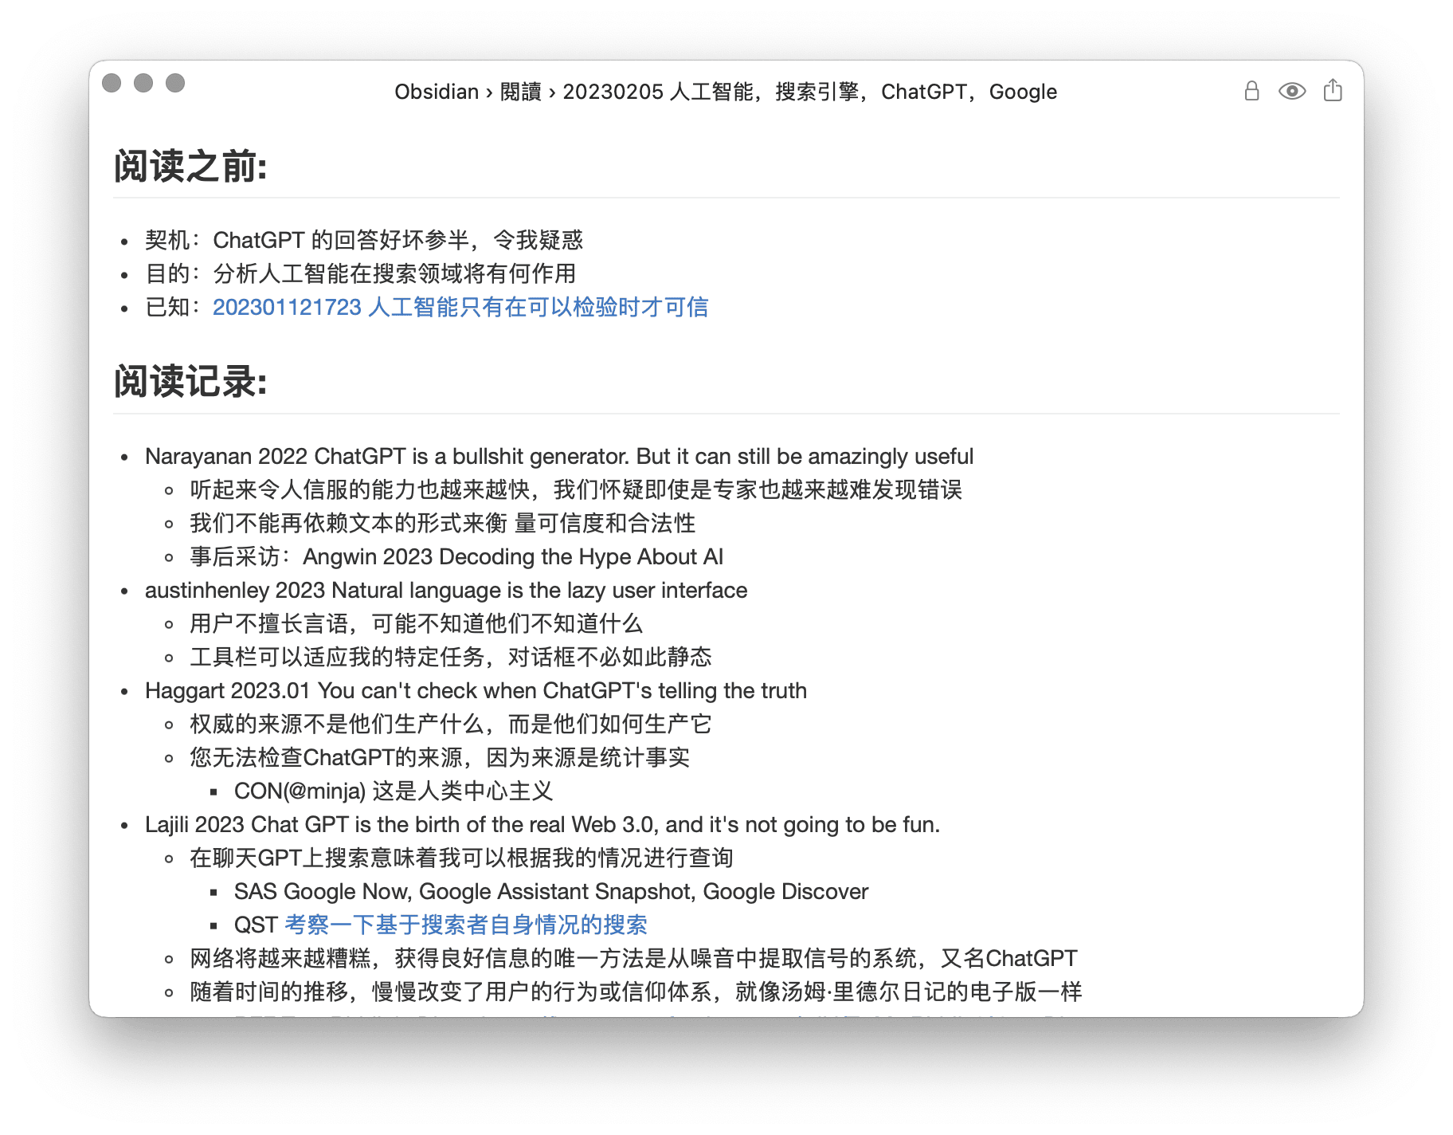Click the 阅读记录 heading

(190, 382)
